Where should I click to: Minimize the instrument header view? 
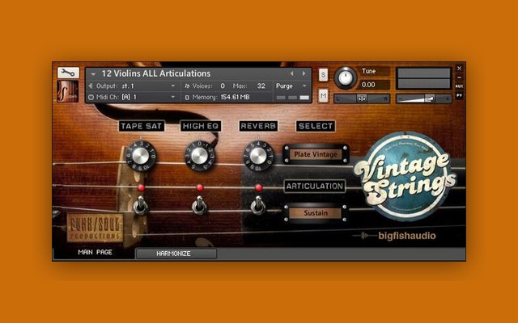(459, 78)
